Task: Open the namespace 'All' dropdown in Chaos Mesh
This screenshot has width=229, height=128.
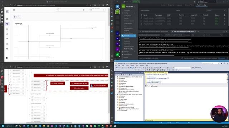Action: point(97,10)
